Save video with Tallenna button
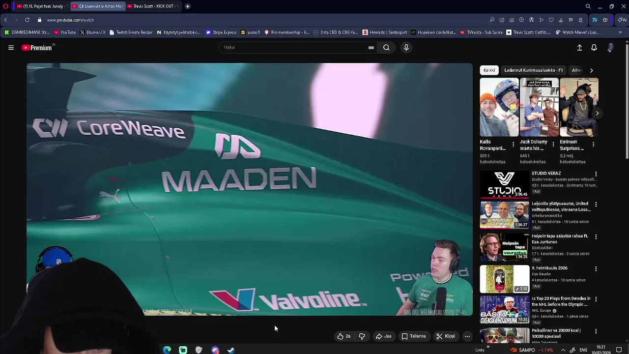This screenshot has height=354, width=629. pos(413,336)
